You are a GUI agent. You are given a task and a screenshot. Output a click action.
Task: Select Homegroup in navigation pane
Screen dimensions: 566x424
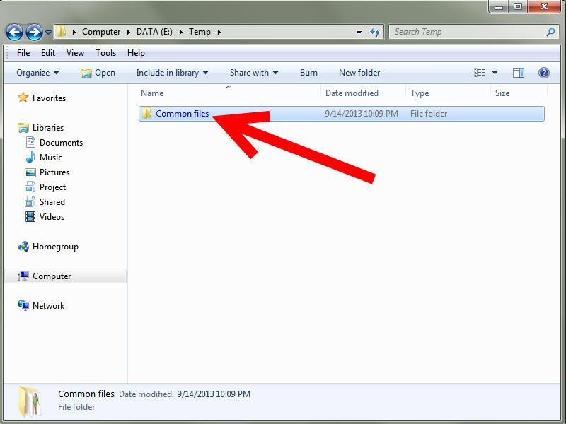coord(54,247)
